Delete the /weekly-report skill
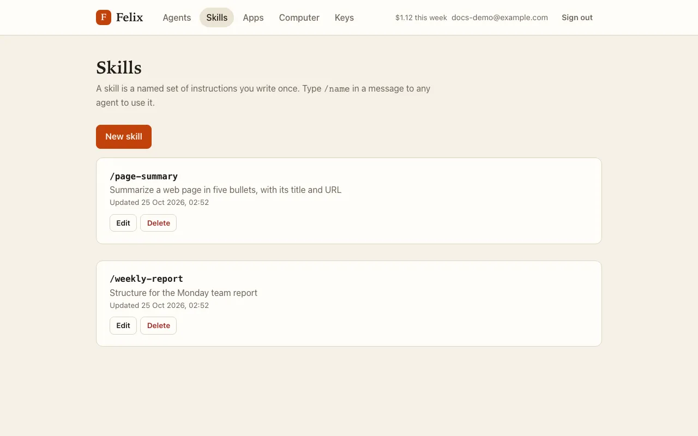The image size is (698, 436). tap(159, 325)
